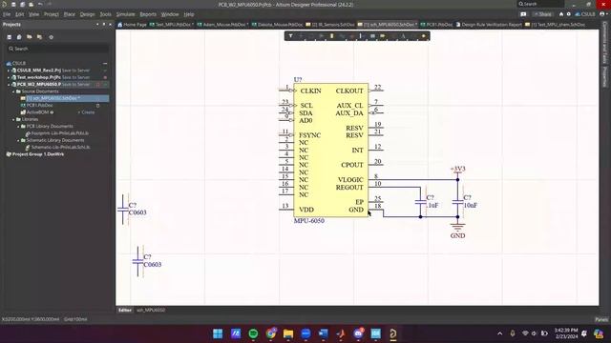611x343 pixels.
Task: Click the open folder icon in title bar
Action: [31, 4]
